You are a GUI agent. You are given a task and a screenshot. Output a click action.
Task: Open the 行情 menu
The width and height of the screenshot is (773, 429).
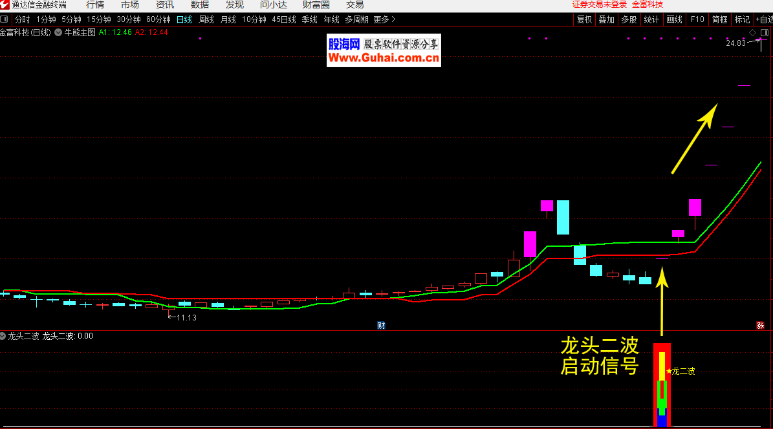pos(95,5)
